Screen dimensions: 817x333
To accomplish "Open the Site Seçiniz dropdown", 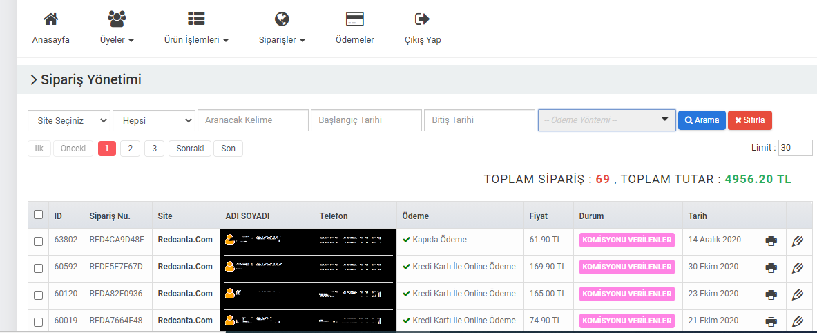I will (x=69, y=120).
